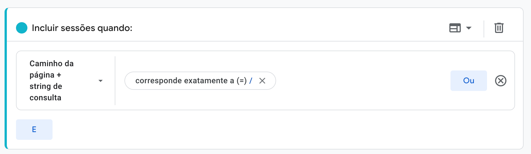
Task: Click the trash icon to delete the condition group
Action: [x=499, y=28]
